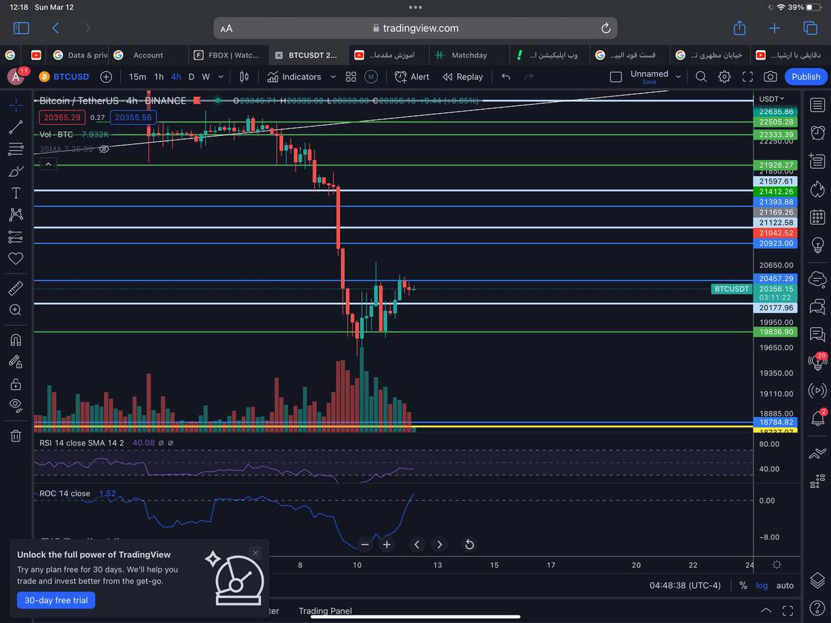This screenshot has height=623, width=831.
Task: Reload the page in Safari
Action: pyautogui.click(x=605, y=28)
